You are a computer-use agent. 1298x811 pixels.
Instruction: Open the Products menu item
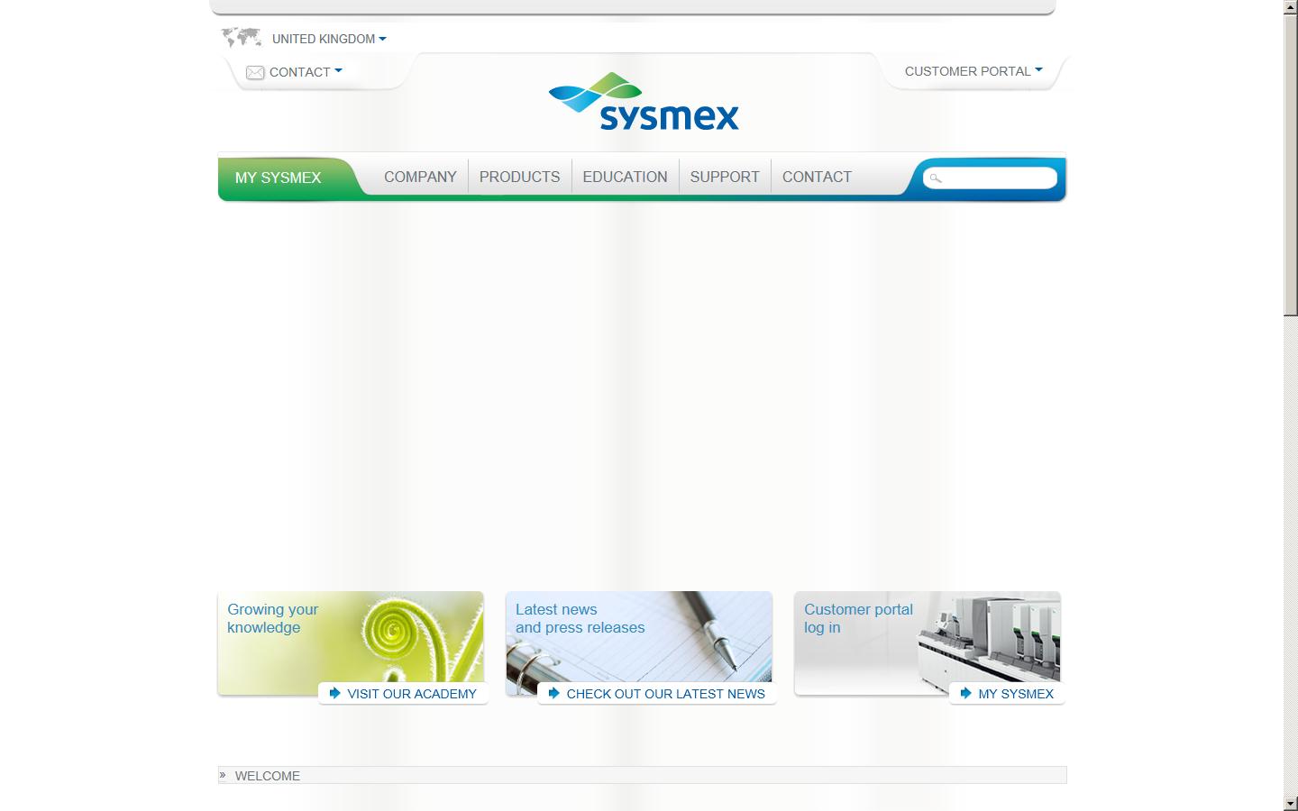pos(519,177)
